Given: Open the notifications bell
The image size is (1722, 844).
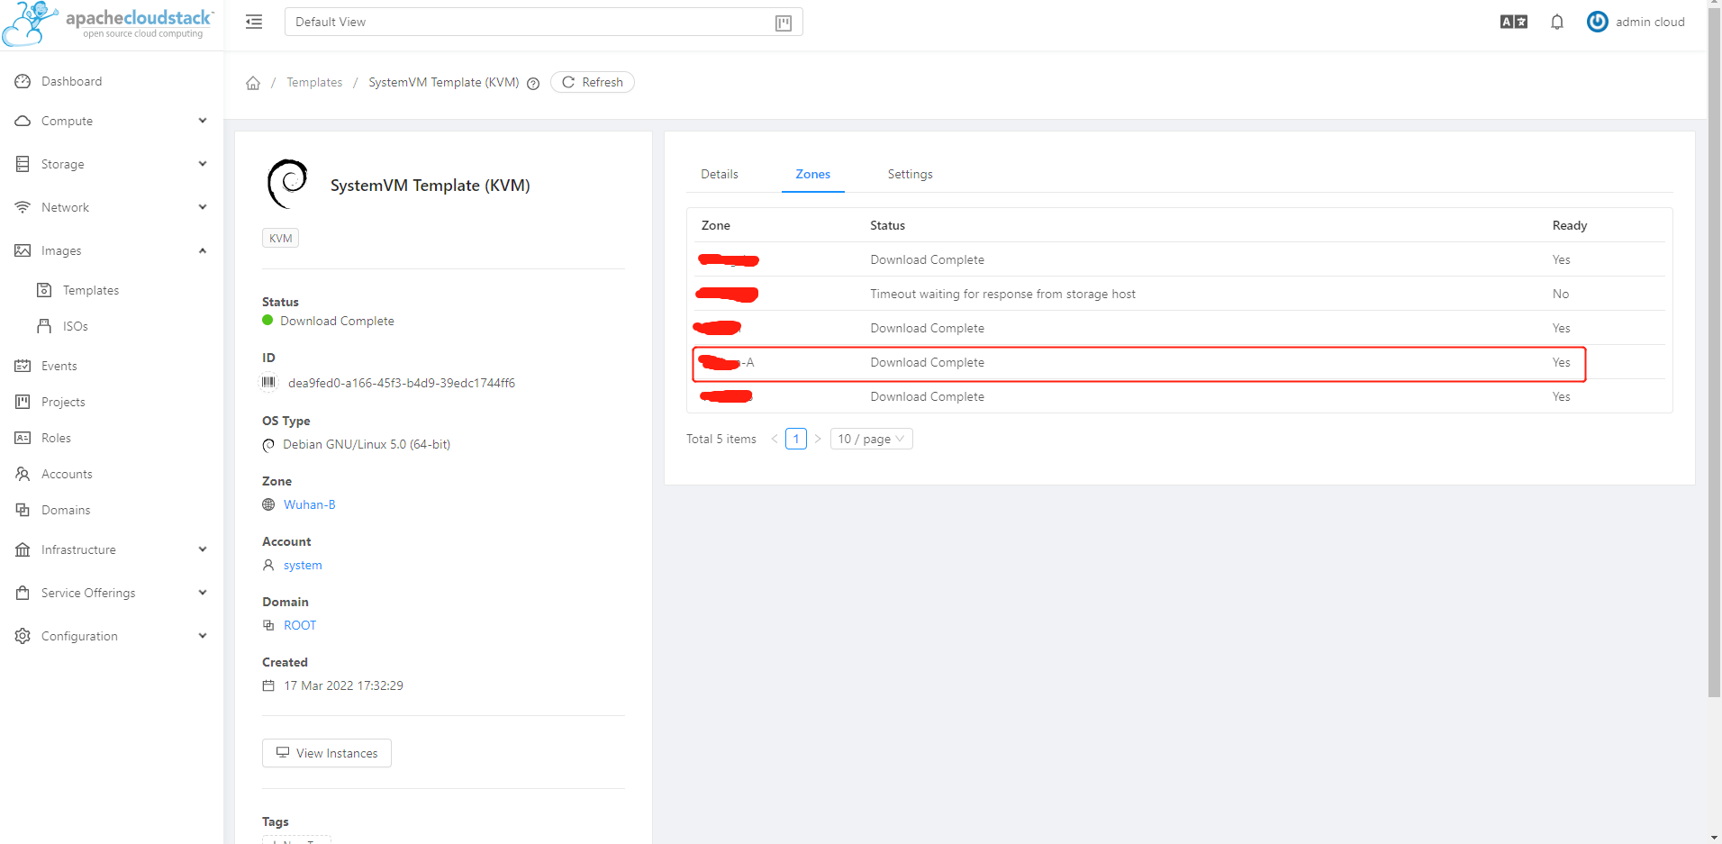Looking at the screenshot, I should tap(1557, 22).
